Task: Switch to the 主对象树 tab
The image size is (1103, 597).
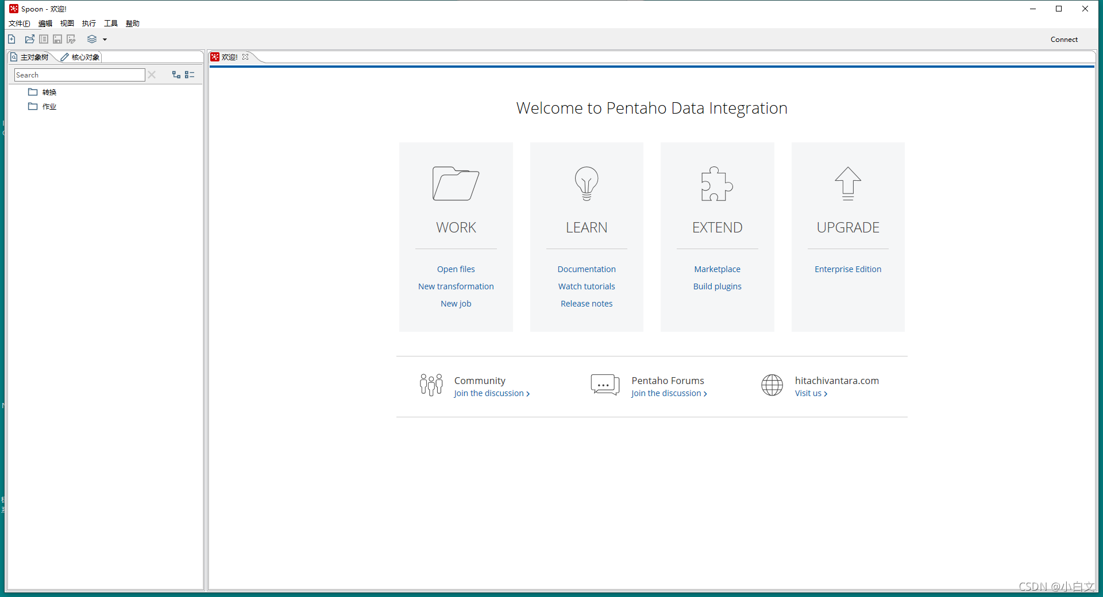Action: click(30, 57)
